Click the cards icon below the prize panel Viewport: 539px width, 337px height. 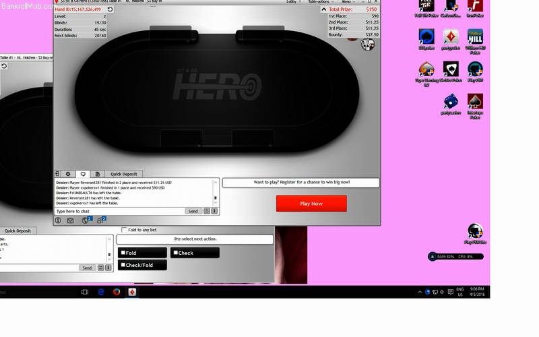(367, 44)
